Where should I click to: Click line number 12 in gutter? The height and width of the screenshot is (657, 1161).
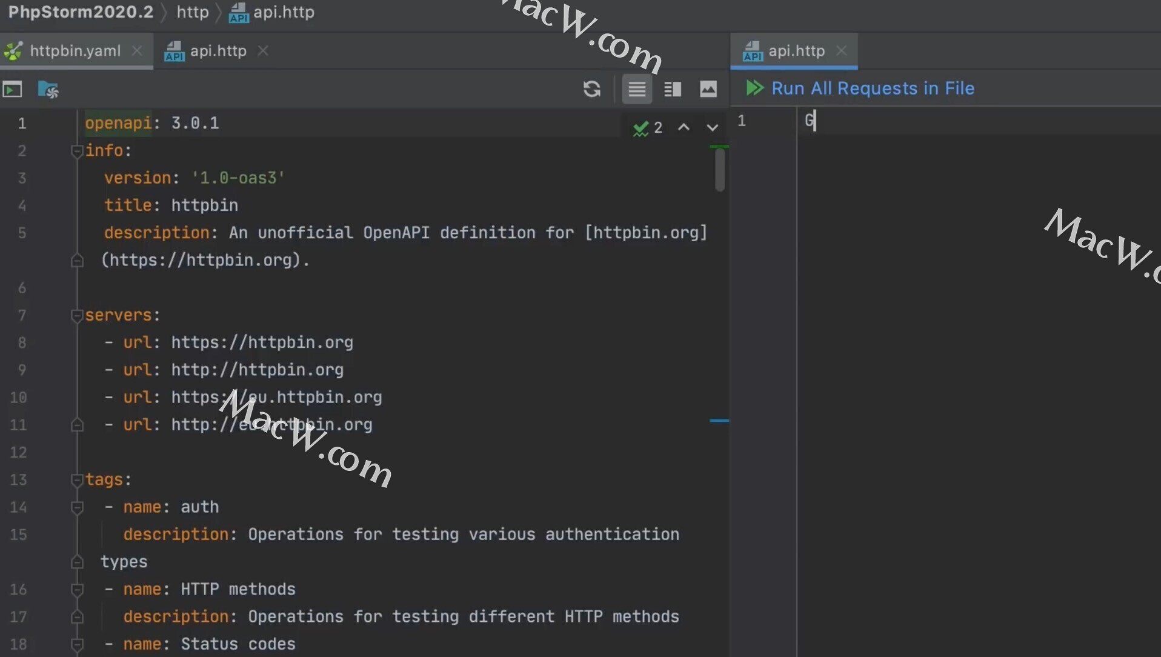point(19,453)
